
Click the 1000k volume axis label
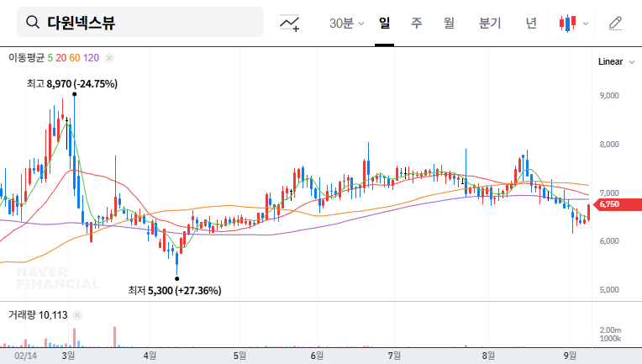(610, 339)
